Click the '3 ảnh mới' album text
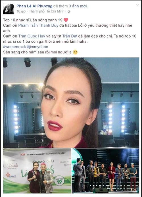Image resolution: width=142 pixels, height=197 pixels. 78,6
